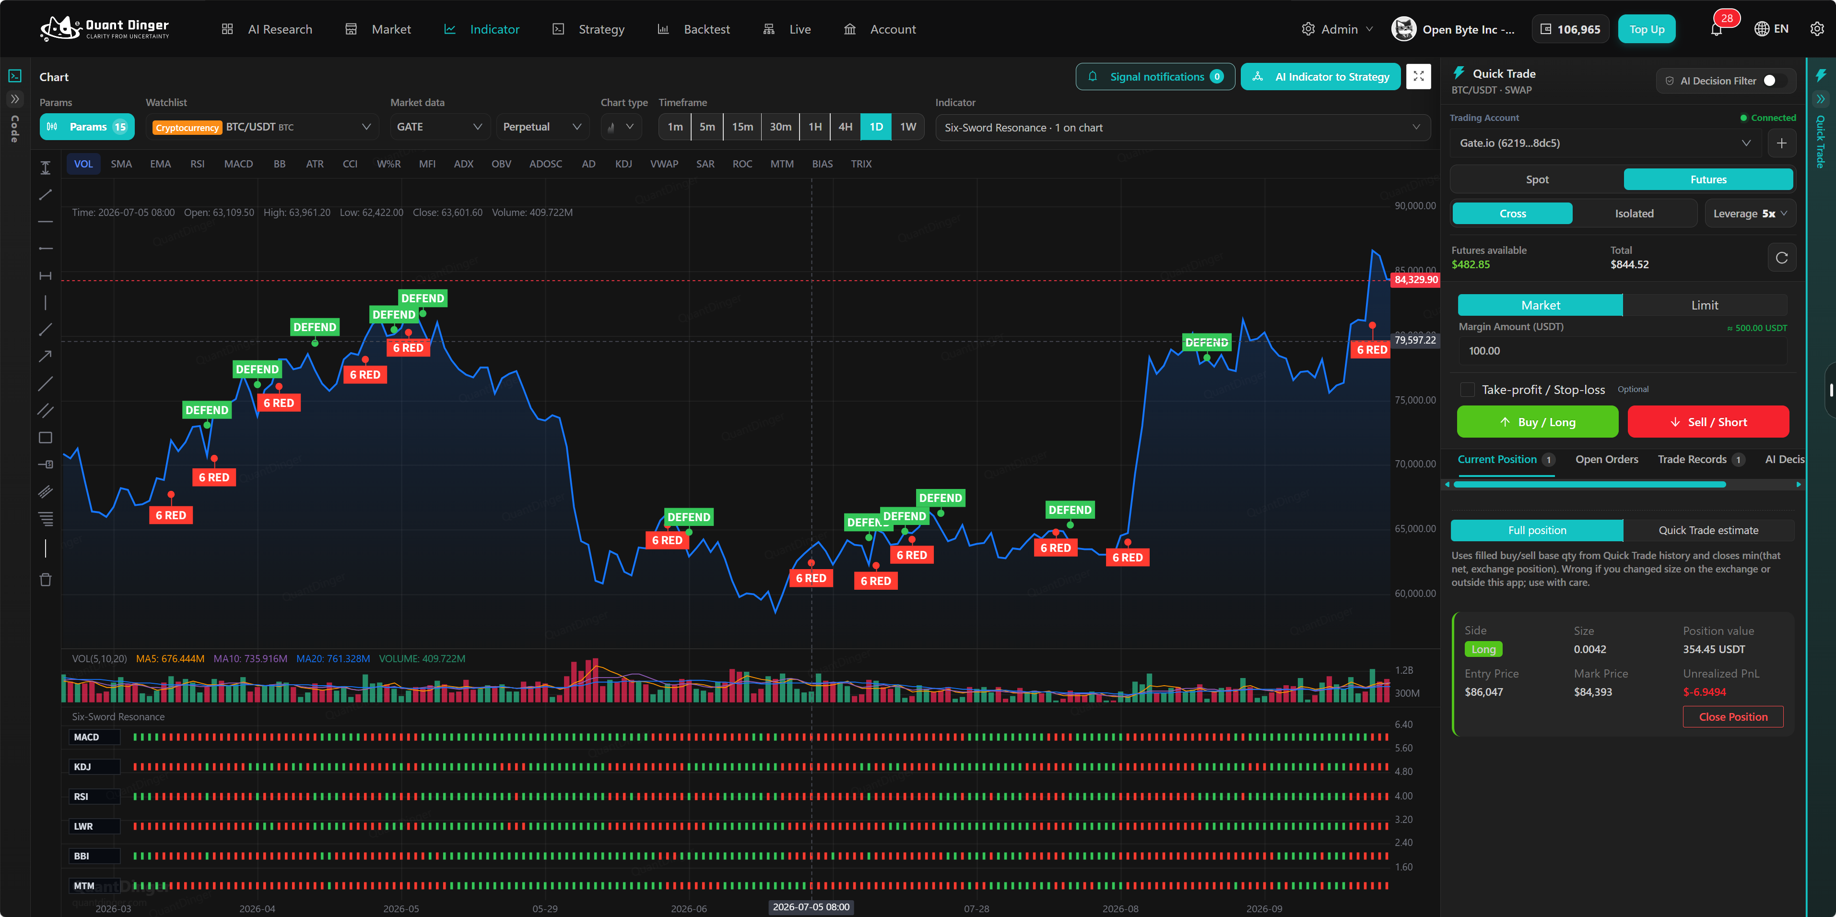Click the Buy / Long button
The height and width of the screenshot is (917, 1836).
(x=1537, y=422)
